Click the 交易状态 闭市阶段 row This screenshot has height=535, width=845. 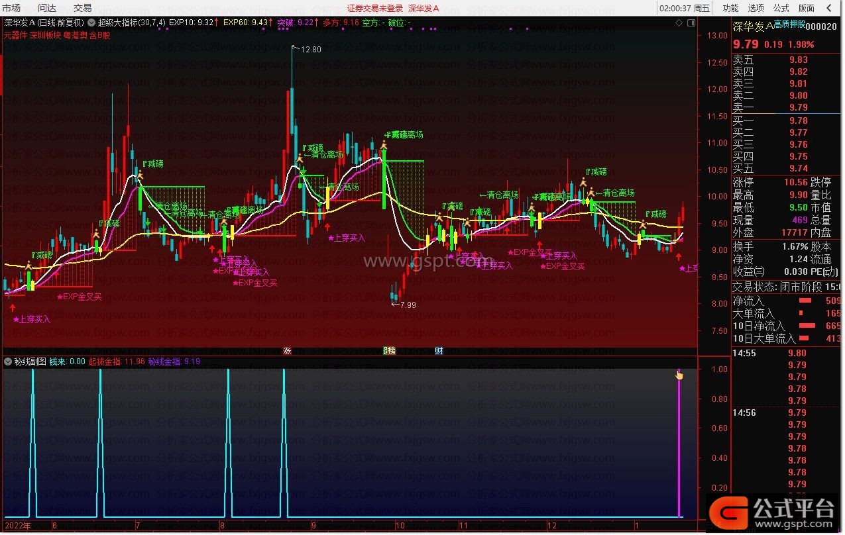point(787,287)
